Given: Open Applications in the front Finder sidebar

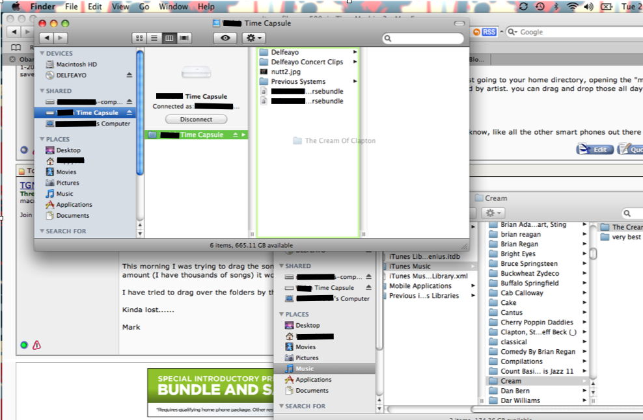Looking at the screenshot, I should (74, 204).
